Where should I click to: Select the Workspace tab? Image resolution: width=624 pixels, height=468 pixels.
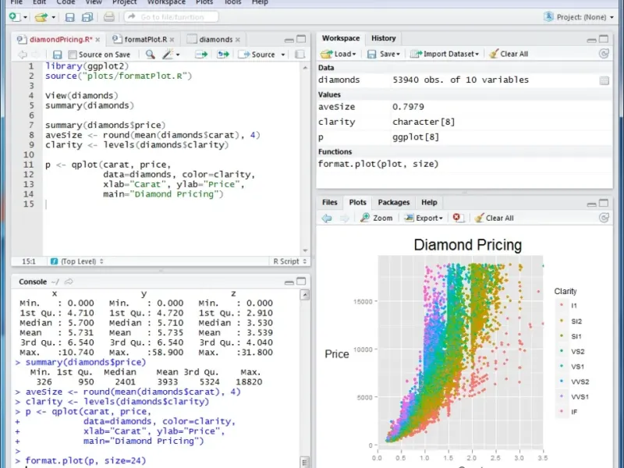(341, 38)
